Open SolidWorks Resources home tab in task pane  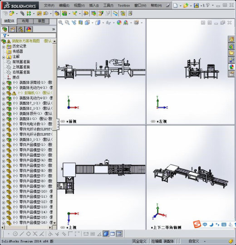231,39
